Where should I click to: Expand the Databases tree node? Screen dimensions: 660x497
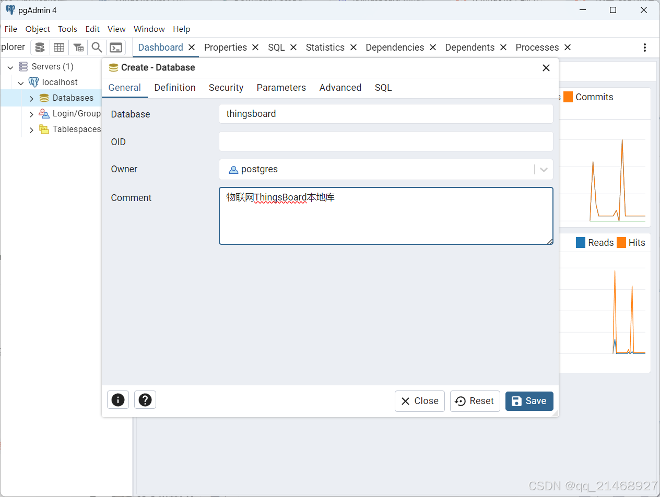click(x=31, y=98)
